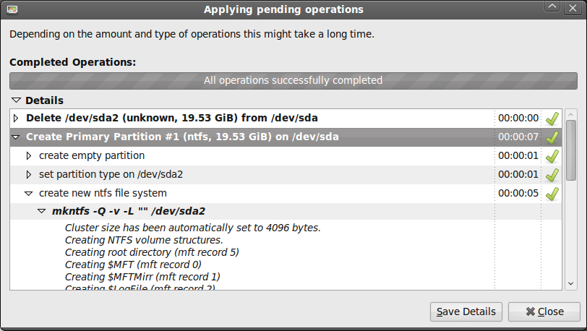Expand the Delete /dev/sda2 operation row
Viewport: 587px width, 331px height.
click(x=17, y=118)
